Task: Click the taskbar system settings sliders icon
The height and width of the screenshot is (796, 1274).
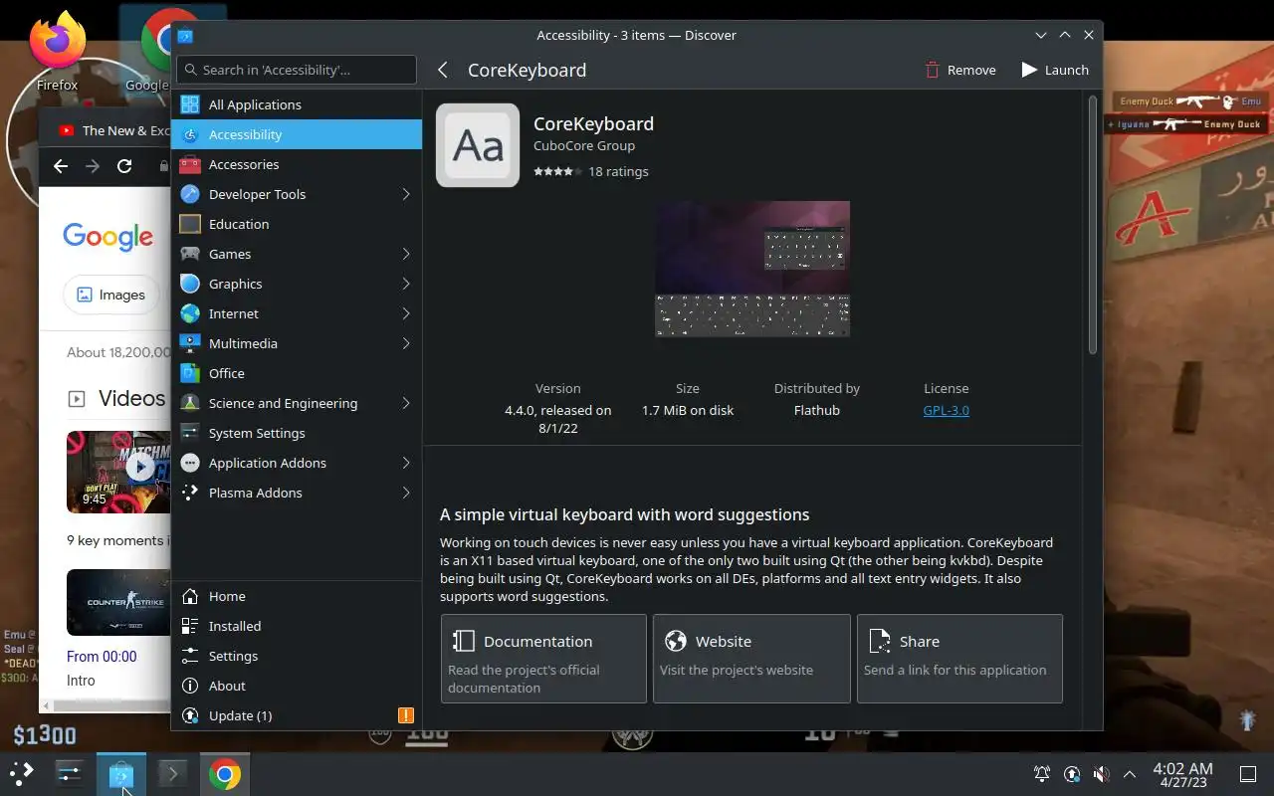Action: click(x=70, y=774)
